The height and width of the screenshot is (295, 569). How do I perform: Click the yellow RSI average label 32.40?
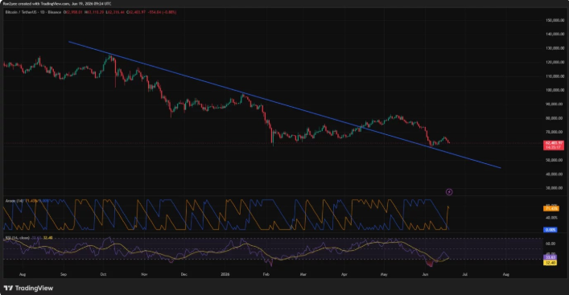550,262
